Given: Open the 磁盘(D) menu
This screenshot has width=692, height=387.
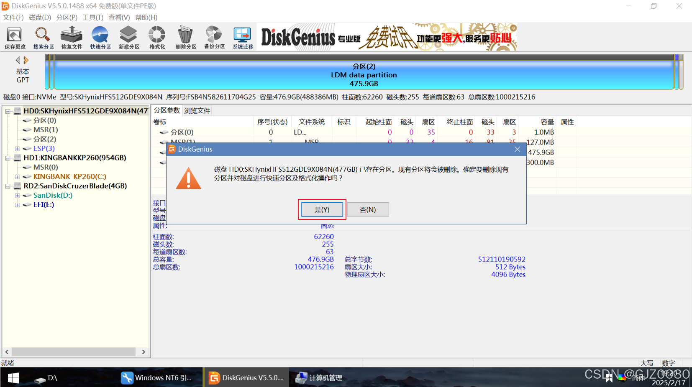Looking at the screenshot, I should [40, 17].
